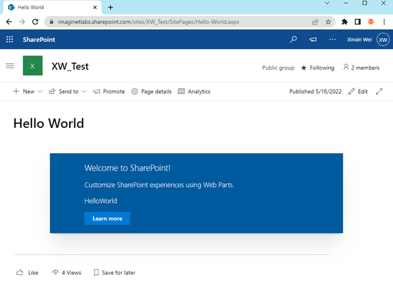
Task: Open the Chrome three-dot menu
Action: (x=384, y=22)
